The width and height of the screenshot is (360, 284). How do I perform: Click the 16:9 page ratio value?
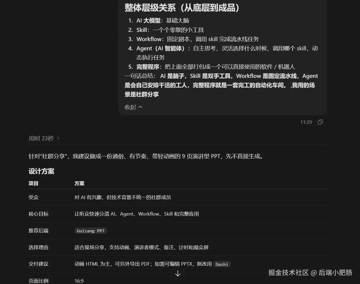[79, 281]
